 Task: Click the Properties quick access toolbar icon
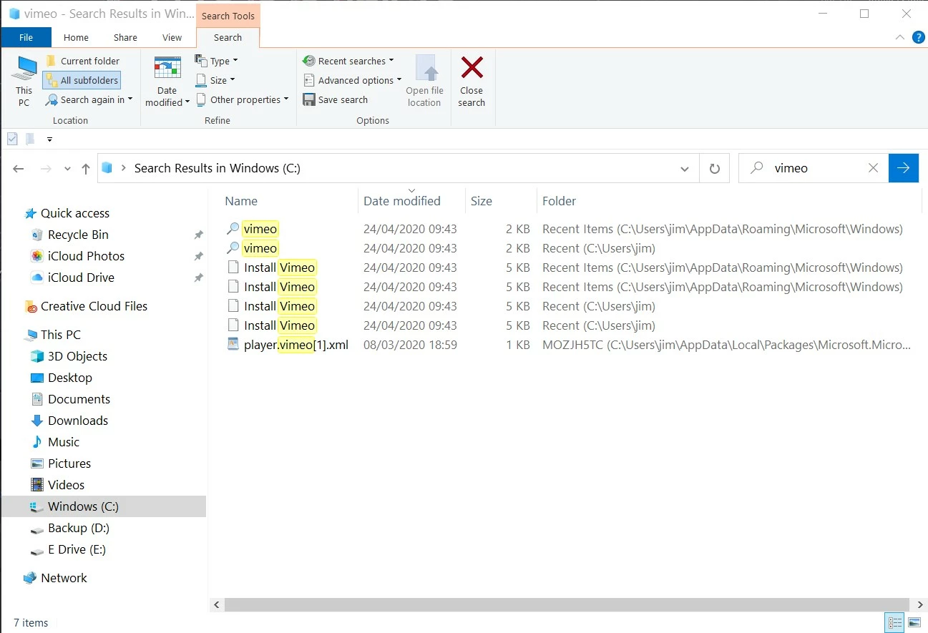pyautogui.click(x=12, y=139)
